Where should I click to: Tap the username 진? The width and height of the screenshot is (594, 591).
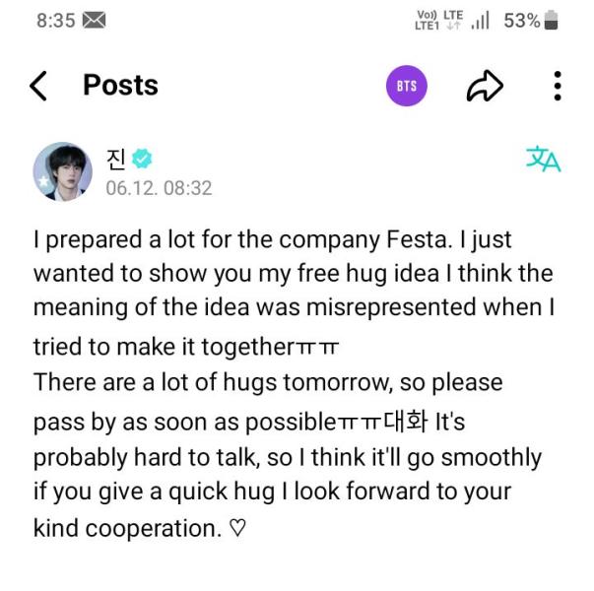[116, 158]
